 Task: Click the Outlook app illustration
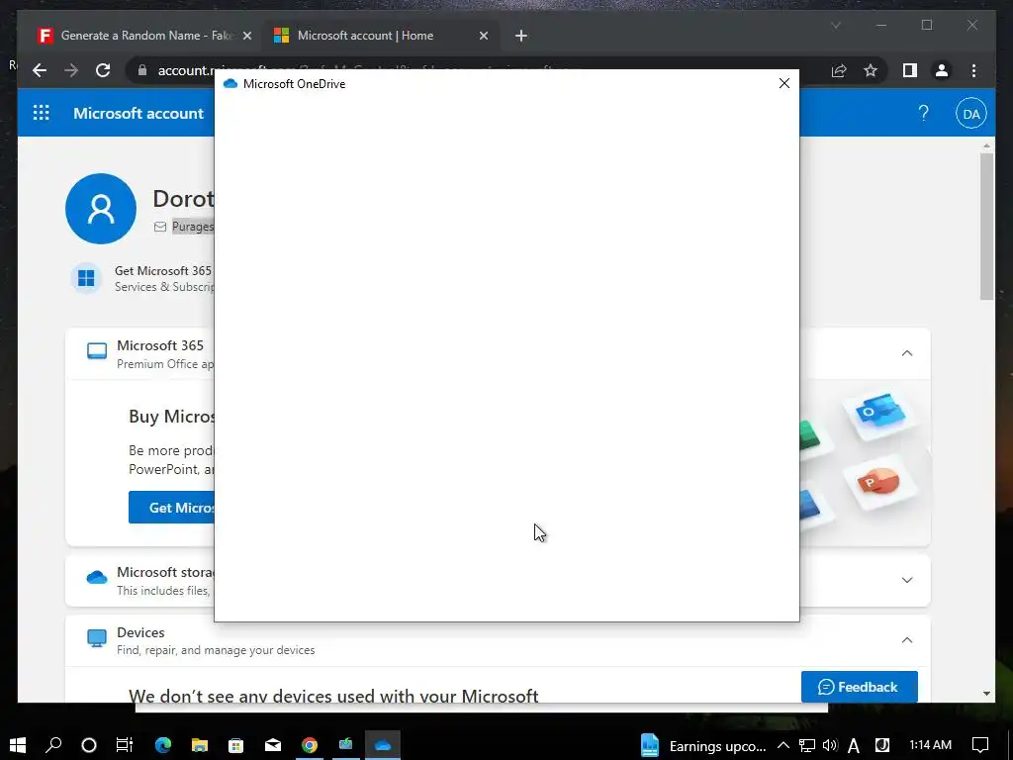point(879,414)
